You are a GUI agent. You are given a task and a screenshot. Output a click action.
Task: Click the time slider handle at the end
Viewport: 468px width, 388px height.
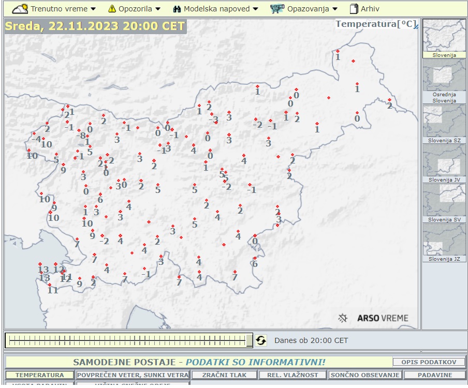pos(249,340)
